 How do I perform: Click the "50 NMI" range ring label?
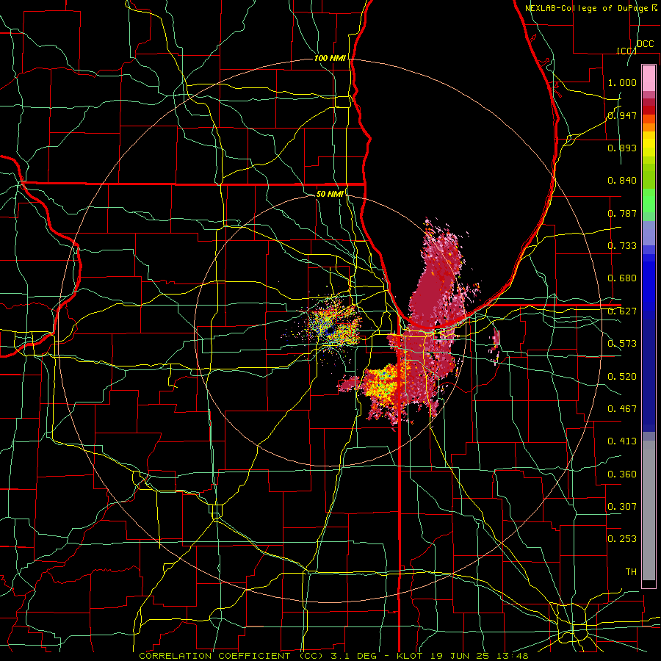point(330,194)
